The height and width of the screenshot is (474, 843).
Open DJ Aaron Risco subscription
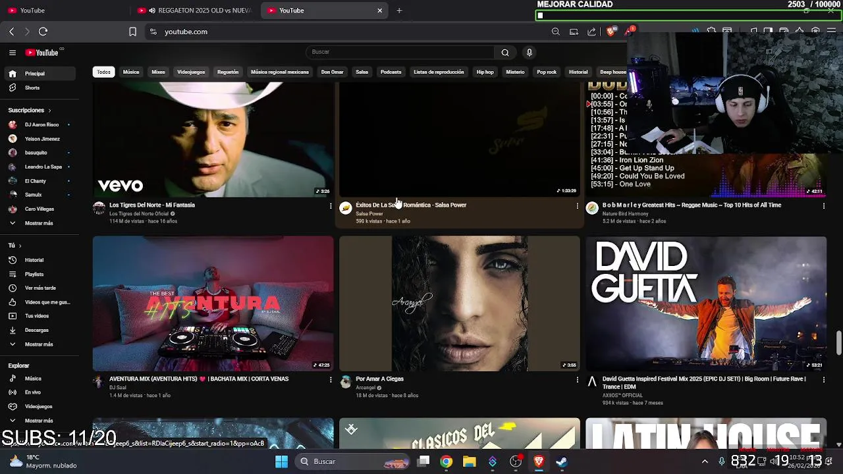click(x=40, y=124)
